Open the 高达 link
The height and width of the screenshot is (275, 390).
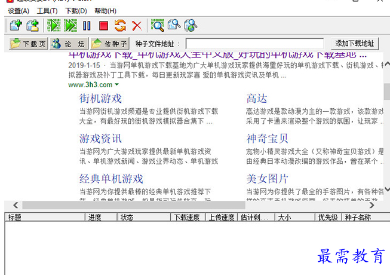257,99
